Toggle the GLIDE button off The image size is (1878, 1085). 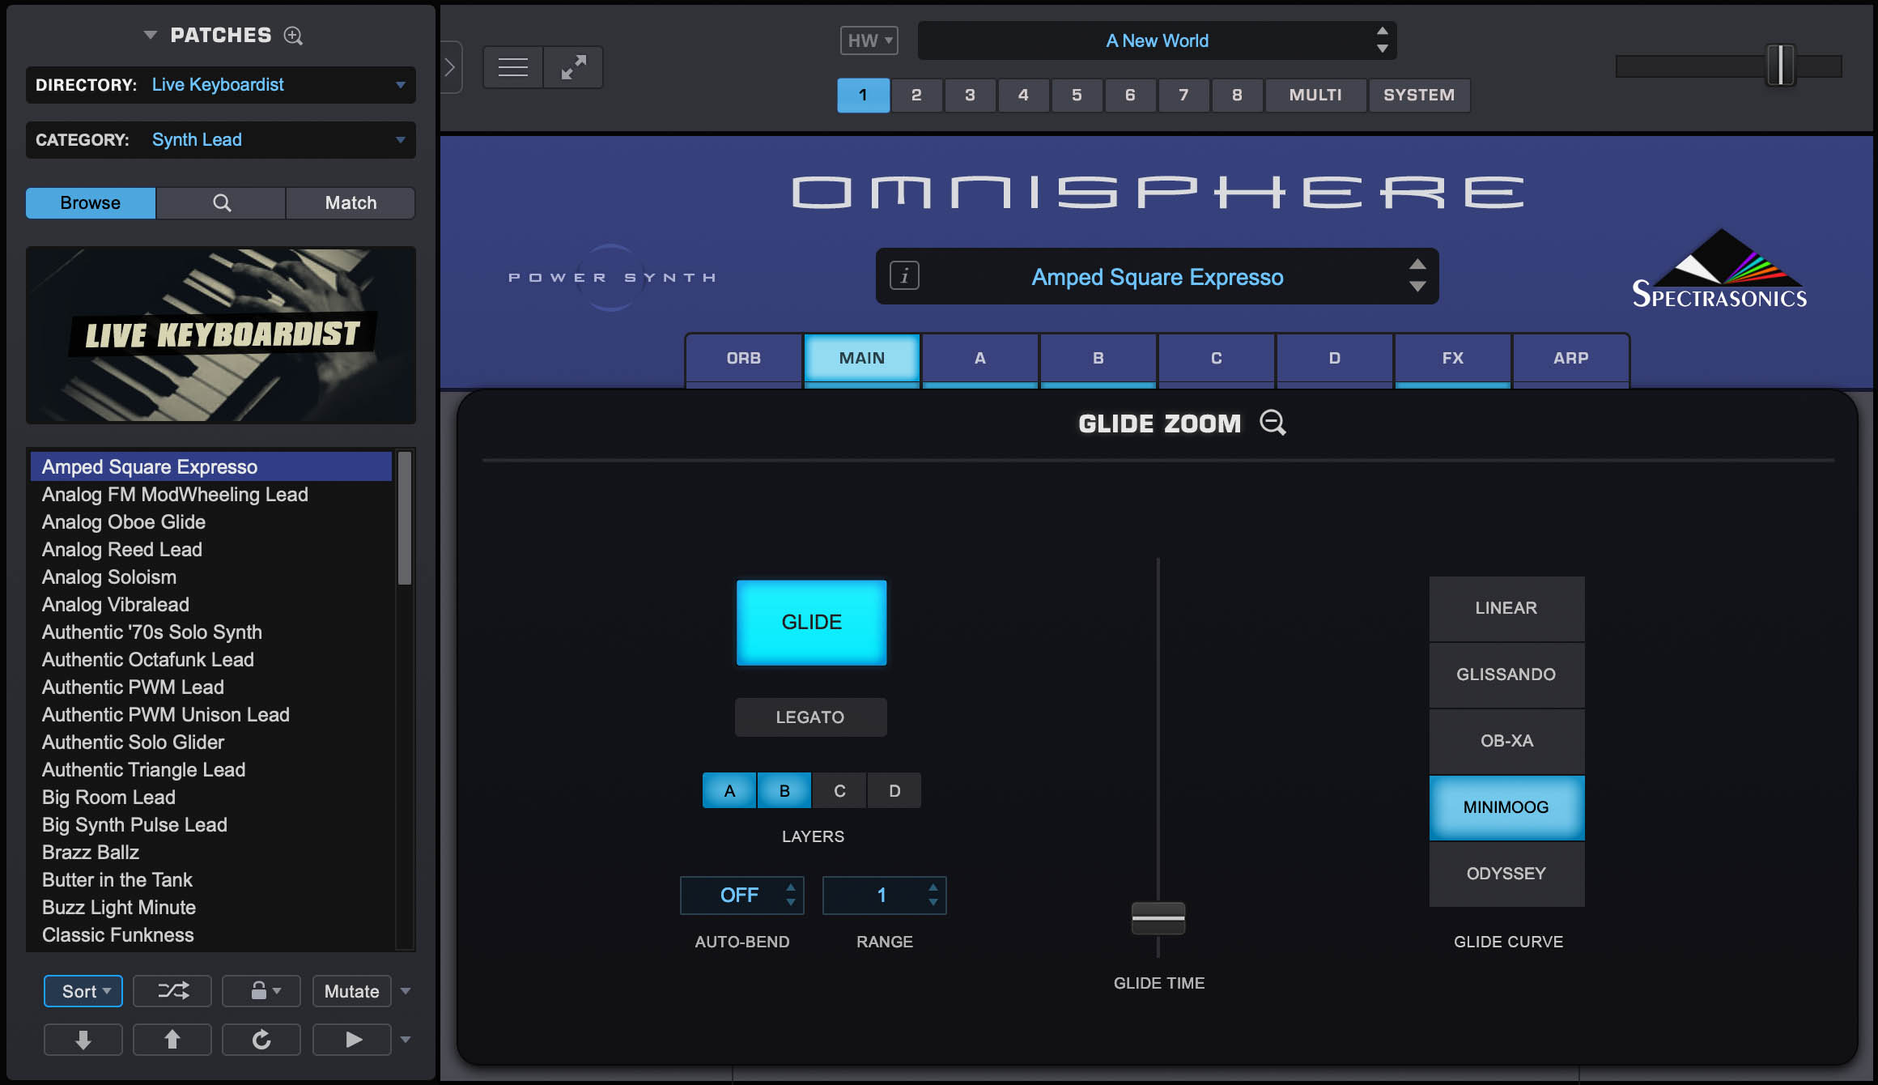811,622
